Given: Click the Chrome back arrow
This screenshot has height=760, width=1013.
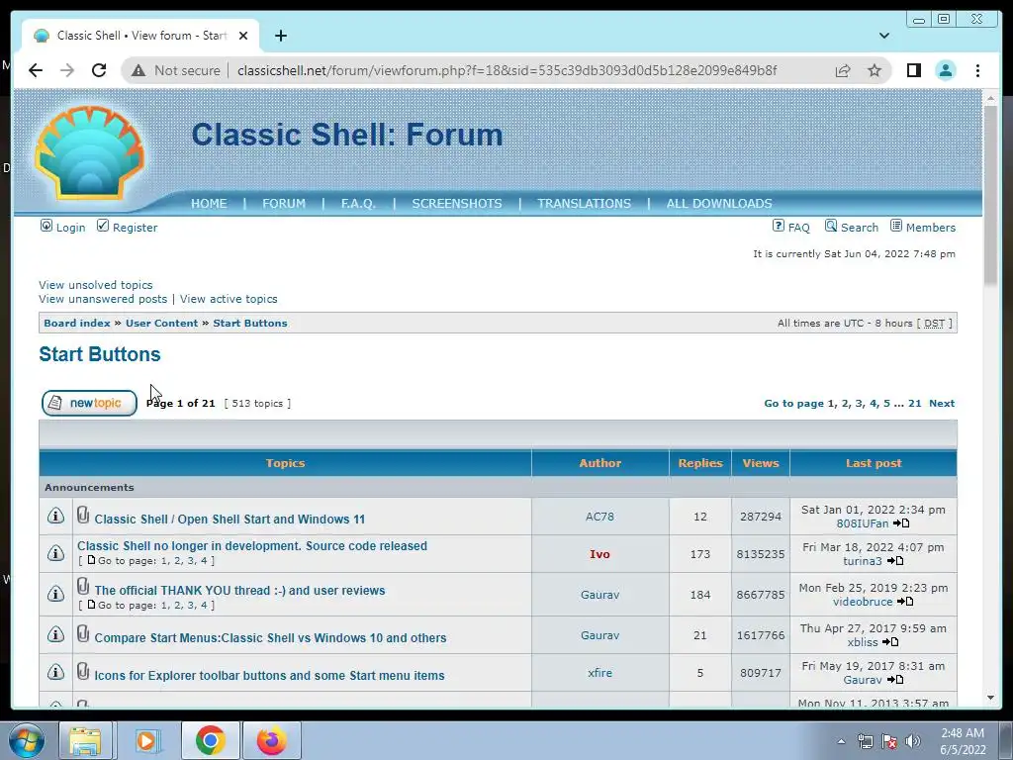Looking at the screenshot, I should 36,70.
